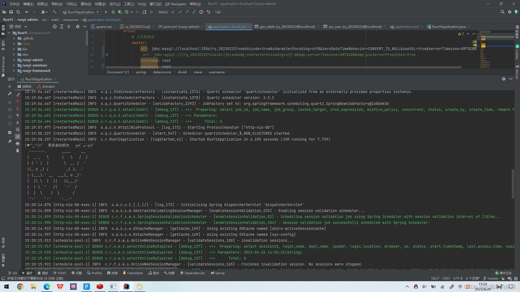Clear console output with trash icon
The width and height of the screenshot is (520, 292).
[x=18, y=151]
